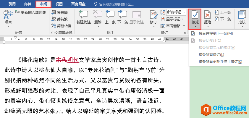
Task: Expand the 显示标记 dropdown arrow
Action: point(182,19)
